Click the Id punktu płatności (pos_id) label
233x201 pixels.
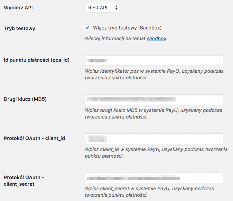click(37, 60)
